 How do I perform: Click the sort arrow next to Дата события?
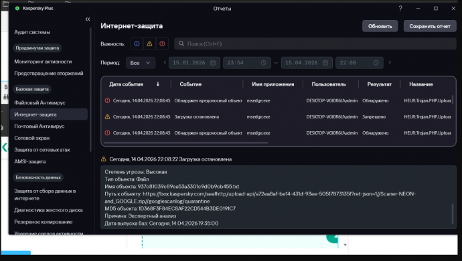[158, 84]
